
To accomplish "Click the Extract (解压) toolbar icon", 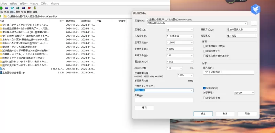I will tap(7, 8).
